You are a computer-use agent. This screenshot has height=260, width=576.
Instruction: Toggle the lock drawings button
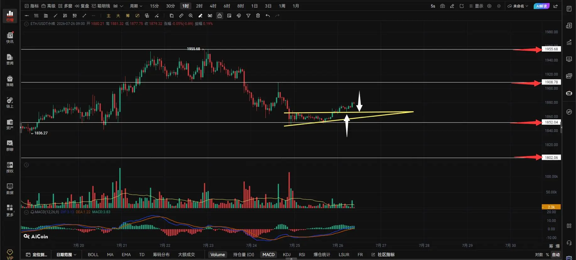pyautogui.click(x=220, y=16)
